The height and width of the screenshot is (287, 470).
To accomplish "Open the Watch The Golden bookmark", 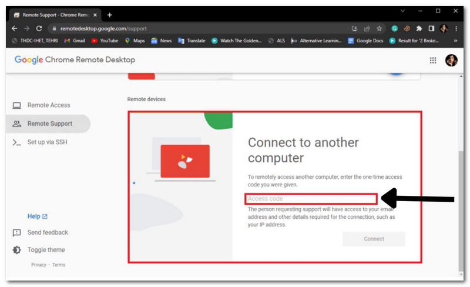I will tap(237, 41).
